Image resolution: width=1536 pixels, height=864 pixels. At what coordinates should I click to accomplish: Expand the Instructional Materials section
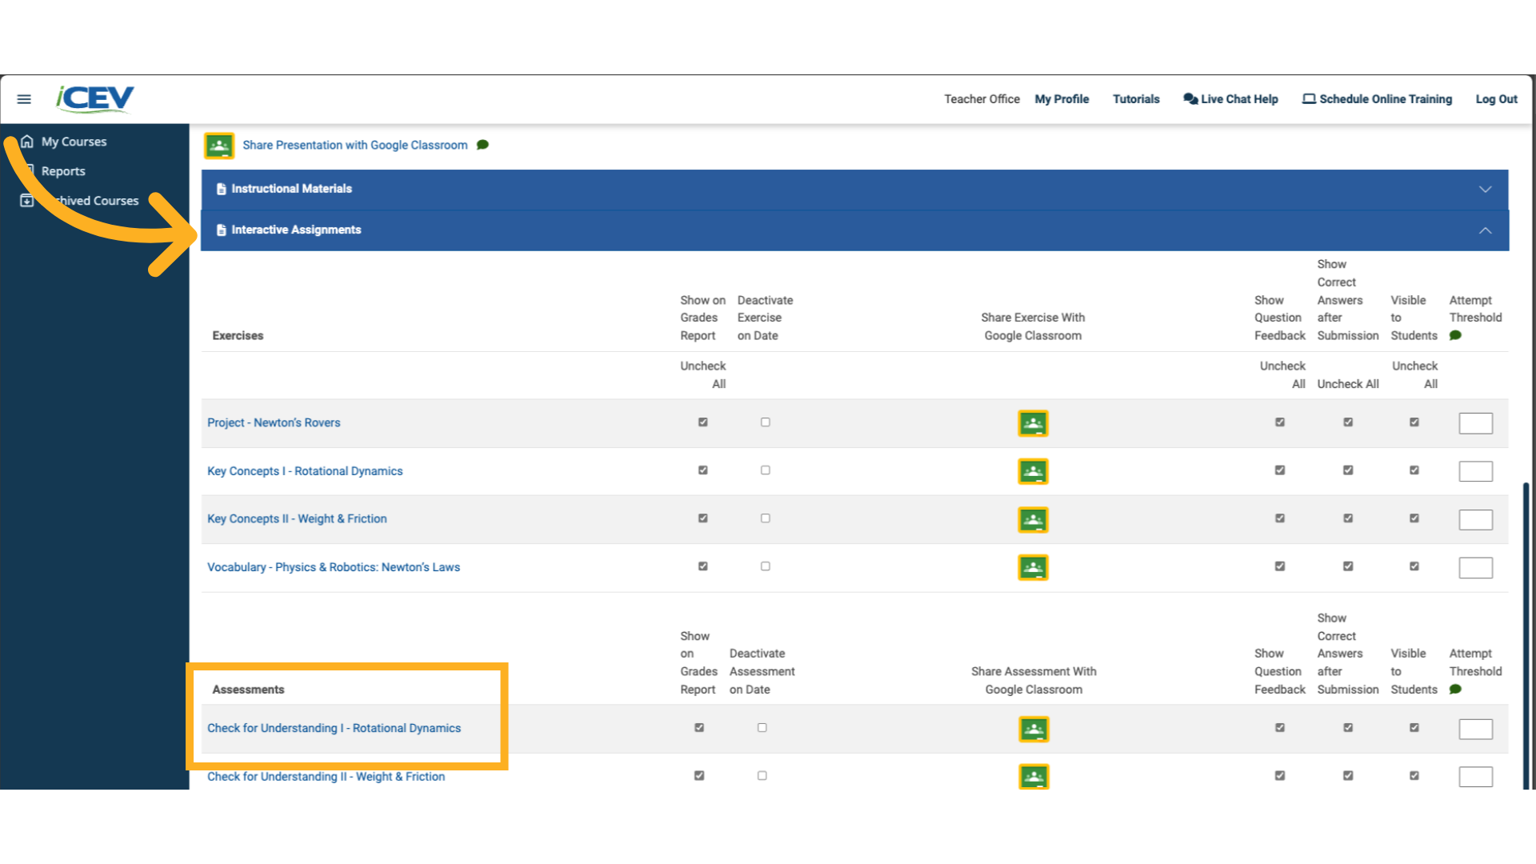coord(1485,190)
